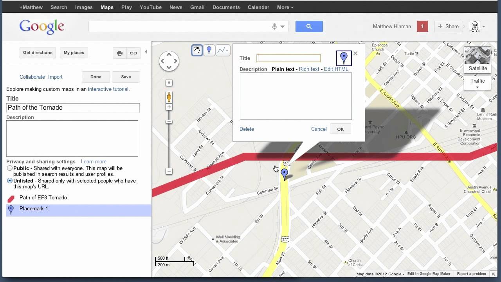Open the draw line tool dropdown arrow
Screen dimensions: 501x282
click(227, 50)
